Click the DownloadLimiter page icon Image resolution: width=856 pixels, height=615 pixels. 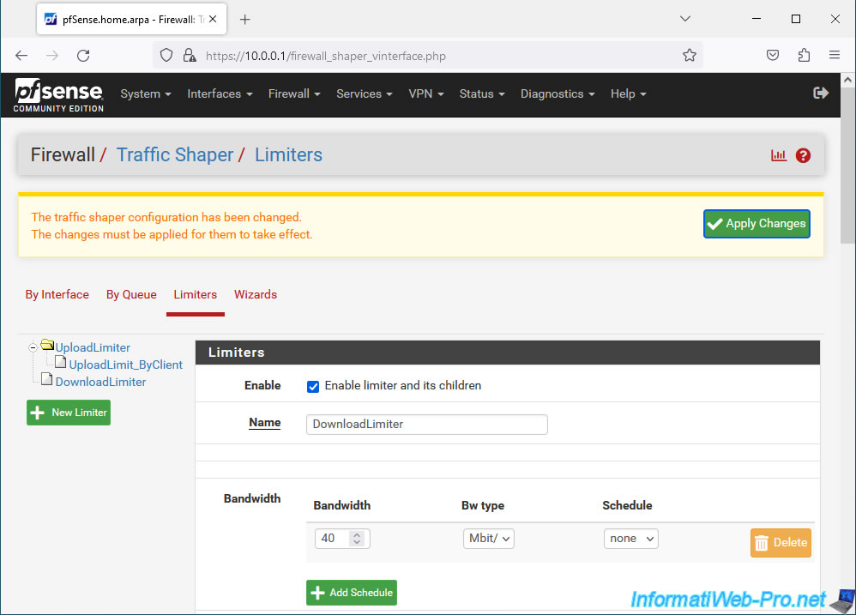click(x=47, y=380)
